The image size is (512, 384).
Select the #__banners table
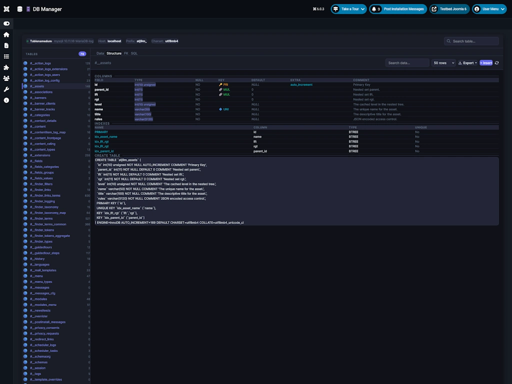pyautogui.click(x=56, y=98)
